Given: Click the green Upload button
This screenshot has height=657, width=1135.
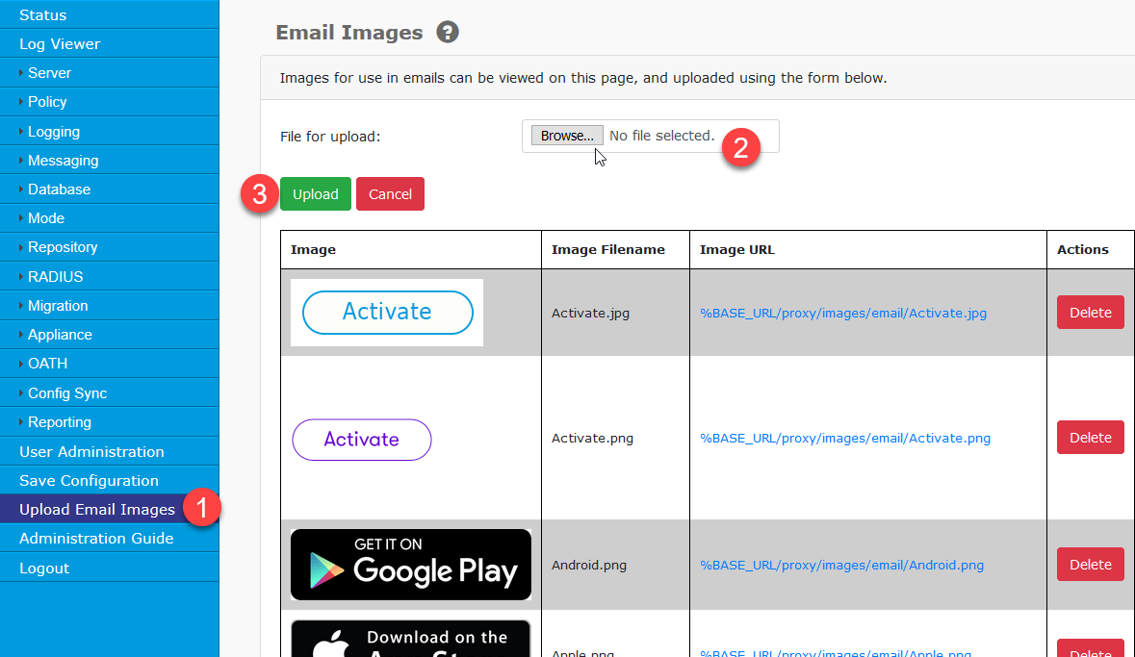Looking at the screenshot, I should tap(315, 193).
